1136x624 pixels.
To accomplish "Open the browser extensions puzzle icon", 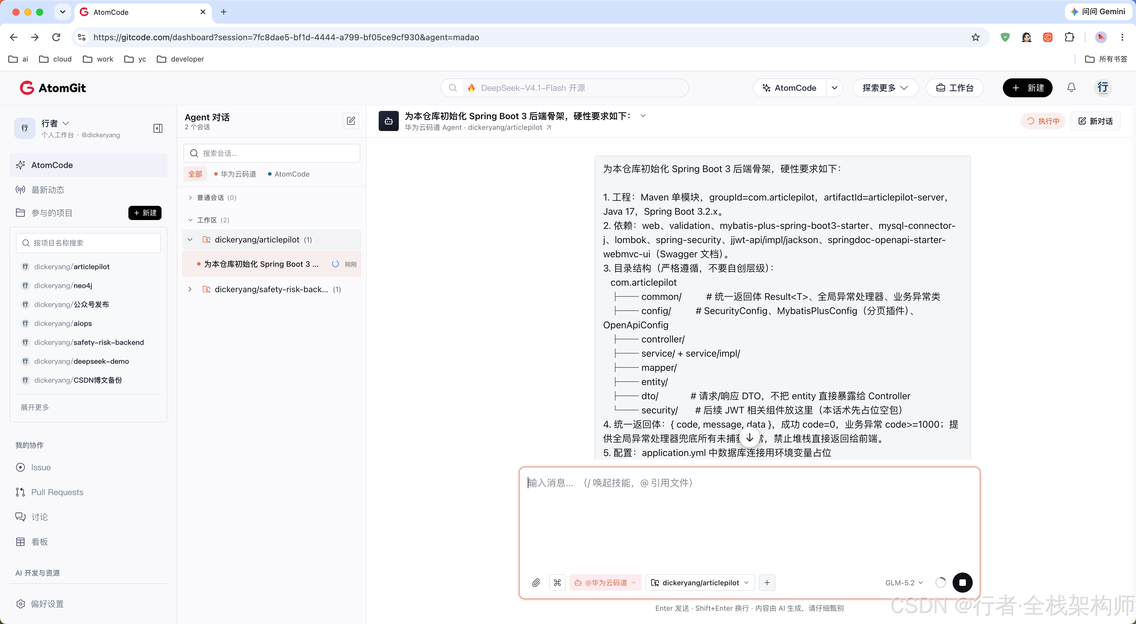I will 1069,38.
